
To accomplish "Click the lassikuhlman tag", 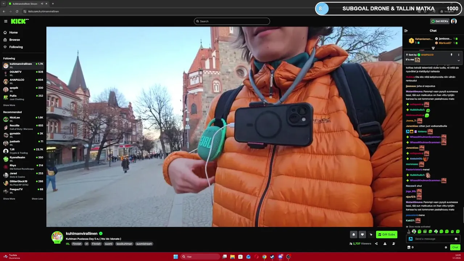I will click(124, 244).
